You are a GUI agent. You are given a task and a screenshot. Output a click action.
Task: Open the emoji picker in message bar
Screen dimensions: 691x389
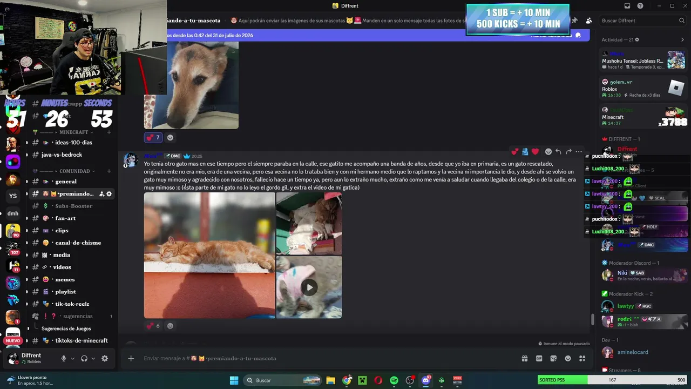pos(568,358)
